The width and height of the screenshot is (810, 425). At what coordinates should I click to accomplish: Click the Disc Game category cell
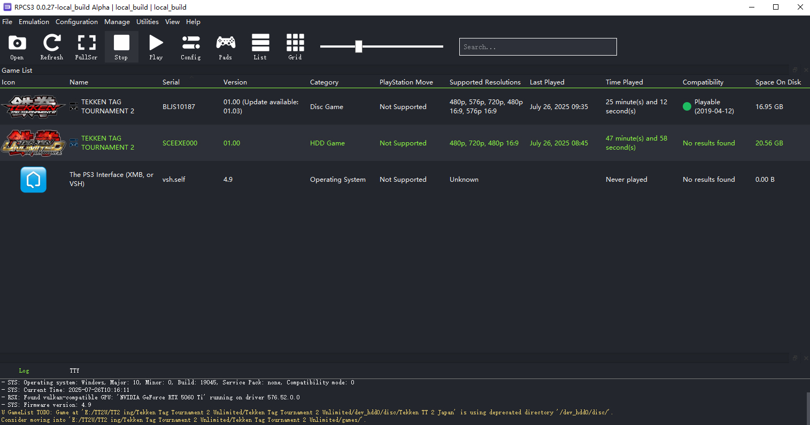click(x=327, y=106)
